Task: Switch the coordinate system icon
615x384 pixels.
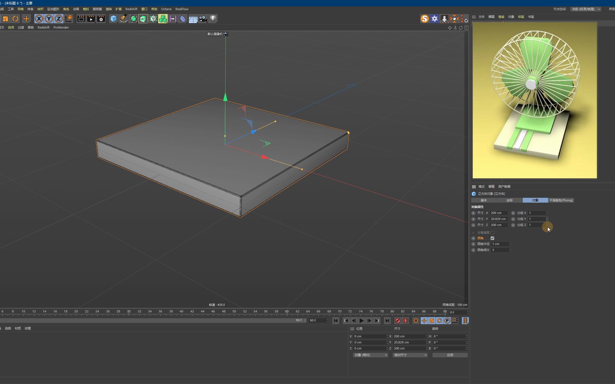Action: tap(69, 19)
